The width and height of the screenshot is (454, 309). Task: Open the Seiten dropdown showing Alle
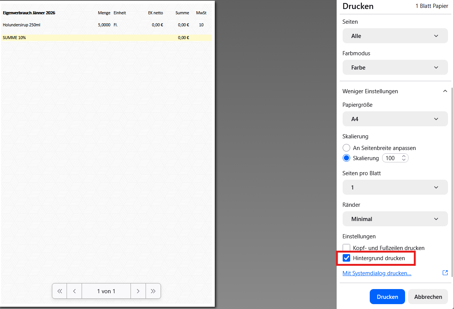point(395,36)
